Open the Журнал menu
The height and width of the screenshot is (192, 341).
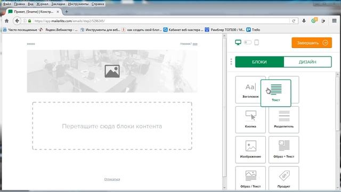click(x=42, y=4)
